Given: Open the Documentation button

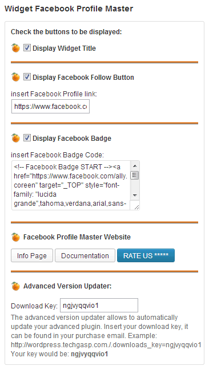Looking at the screenshot, I should 85,255.
